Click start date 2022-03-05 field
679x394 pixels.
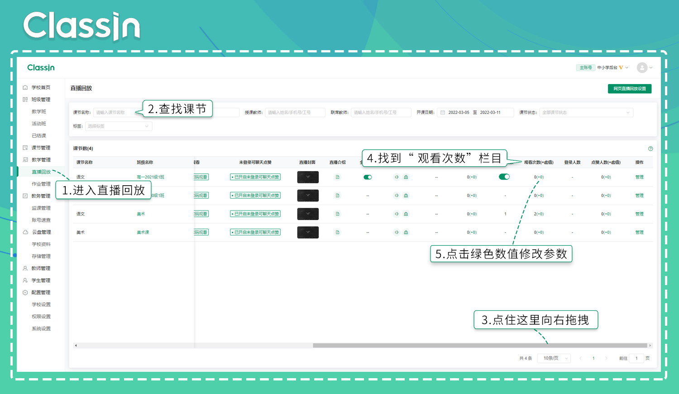click(x=459, y=113)
